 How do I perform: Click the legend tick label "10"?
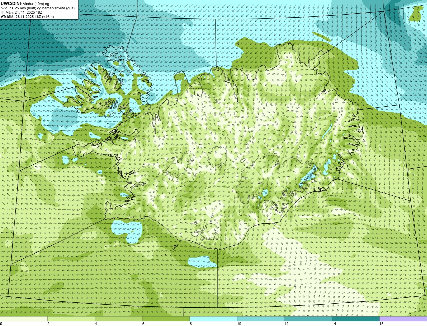239,324
